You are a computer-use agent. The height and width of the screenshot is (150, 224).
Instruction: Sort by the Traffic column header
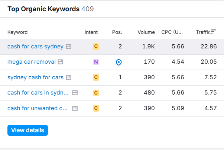coord(203,32)
